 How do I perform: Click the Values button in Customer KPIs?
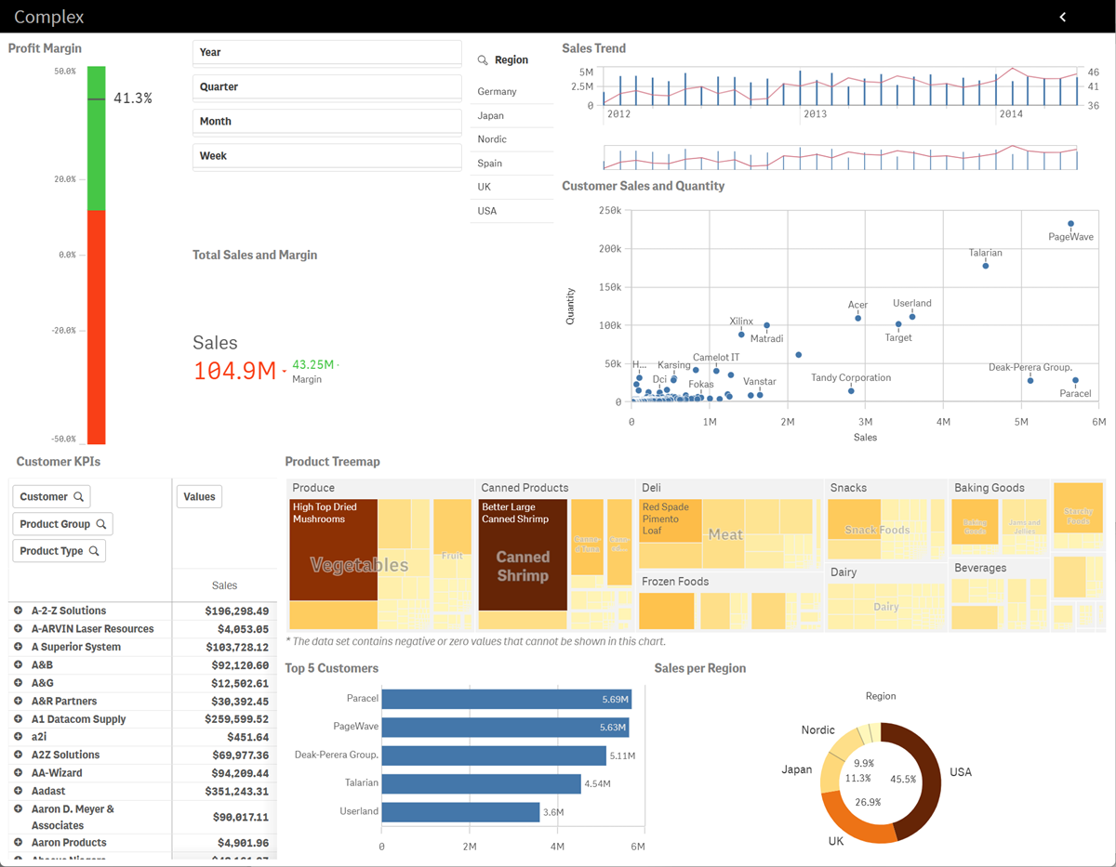tap(198, 495)
